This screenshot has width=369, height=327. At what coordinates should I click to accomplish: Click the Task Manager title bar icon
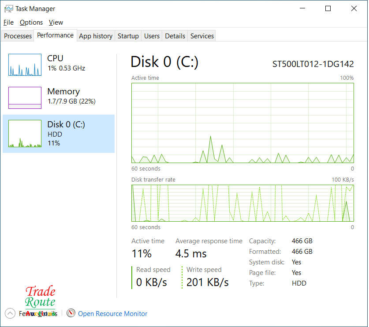(x=8, y=8)
